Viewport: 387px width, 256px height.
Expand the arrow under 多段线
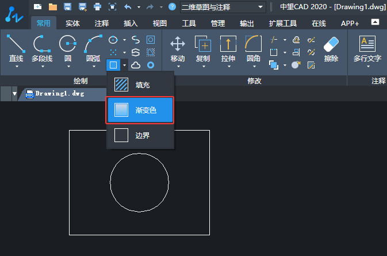point(43,66)
